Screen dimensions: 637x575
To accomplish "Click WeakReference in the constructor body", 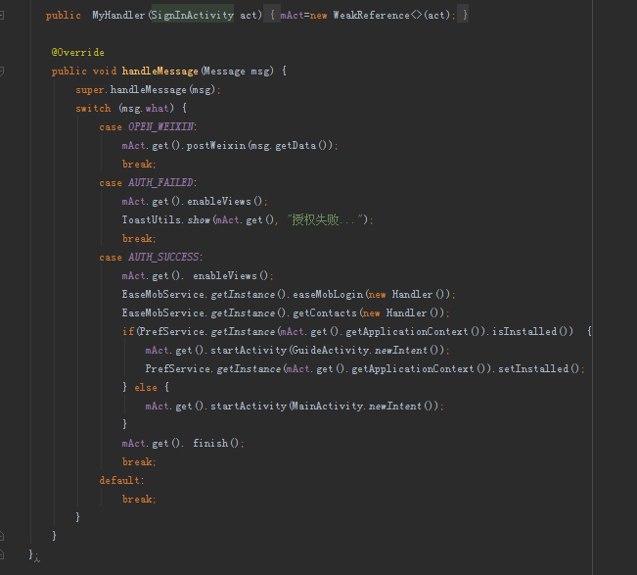I will pyautogui.click(x=371, y=15).
